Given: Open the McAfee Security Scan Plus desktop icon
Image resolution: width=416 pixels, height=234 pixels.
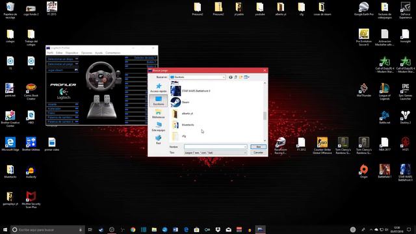Looking at the screenshot, I should (x=31, y=200).
